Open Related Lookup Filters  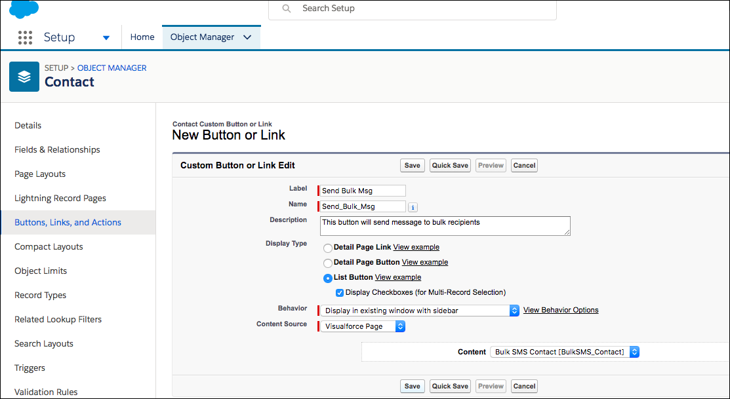[58, 319]
